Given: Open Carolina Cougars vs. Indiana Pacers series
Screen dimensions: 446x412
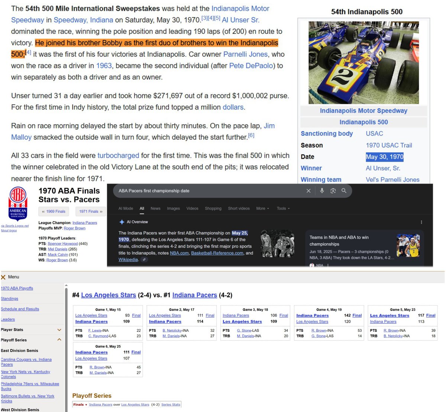Looking at the screenshot, I should [26, 362].
